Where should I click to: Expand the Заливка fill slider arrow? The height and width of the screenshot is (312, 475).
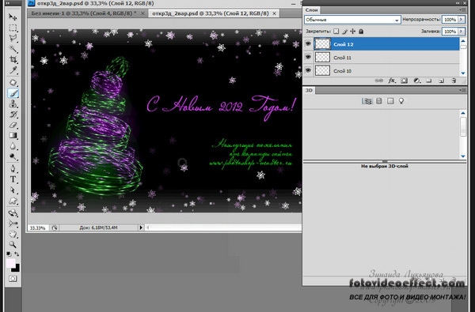click(x=462, y=31)
